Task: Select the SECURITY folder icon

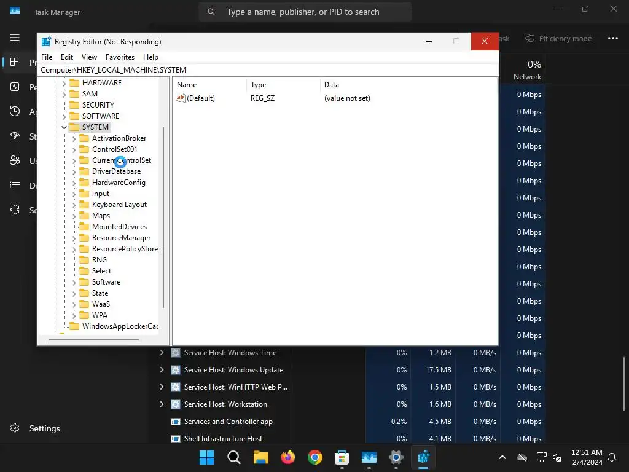Action: tap(74, 104)
